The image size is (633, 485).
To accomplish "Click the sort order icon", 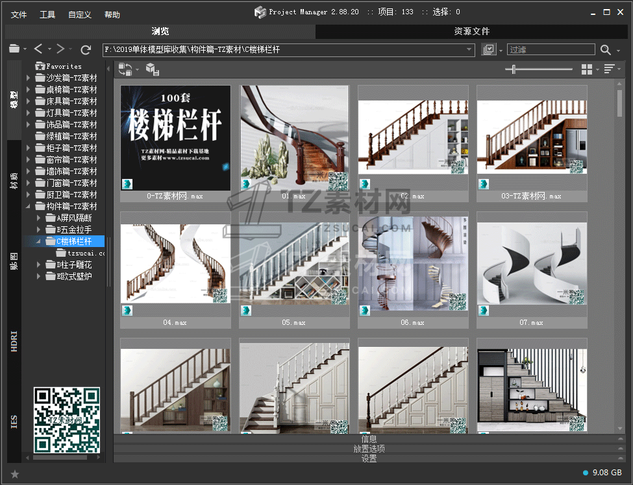I will click(x=609, y=69).
